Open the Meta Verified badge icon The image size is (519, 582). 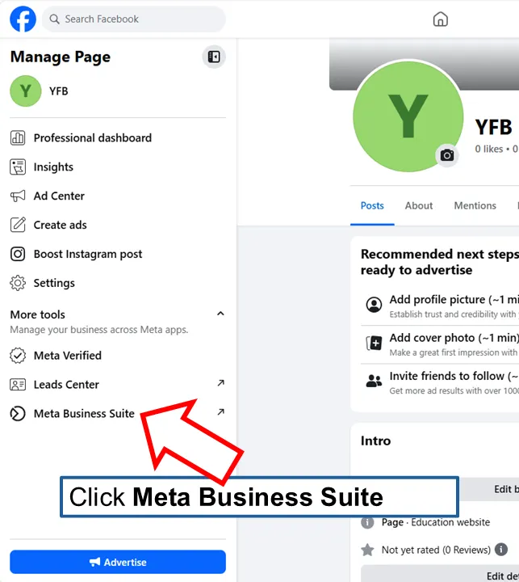click(18, 355)
